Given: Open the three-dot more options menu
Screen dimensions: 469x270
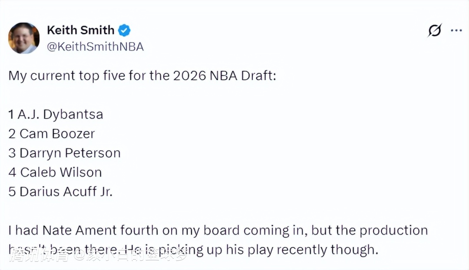Looking at the screenshot, I should coord(456,30).
